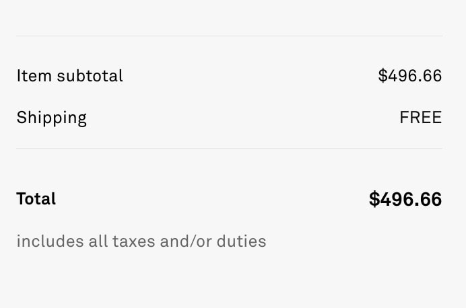Click the dollar sign of the bold total
The height and width of the screenshot is (308, 466).
pyautogui.click(x=374, y=199)
